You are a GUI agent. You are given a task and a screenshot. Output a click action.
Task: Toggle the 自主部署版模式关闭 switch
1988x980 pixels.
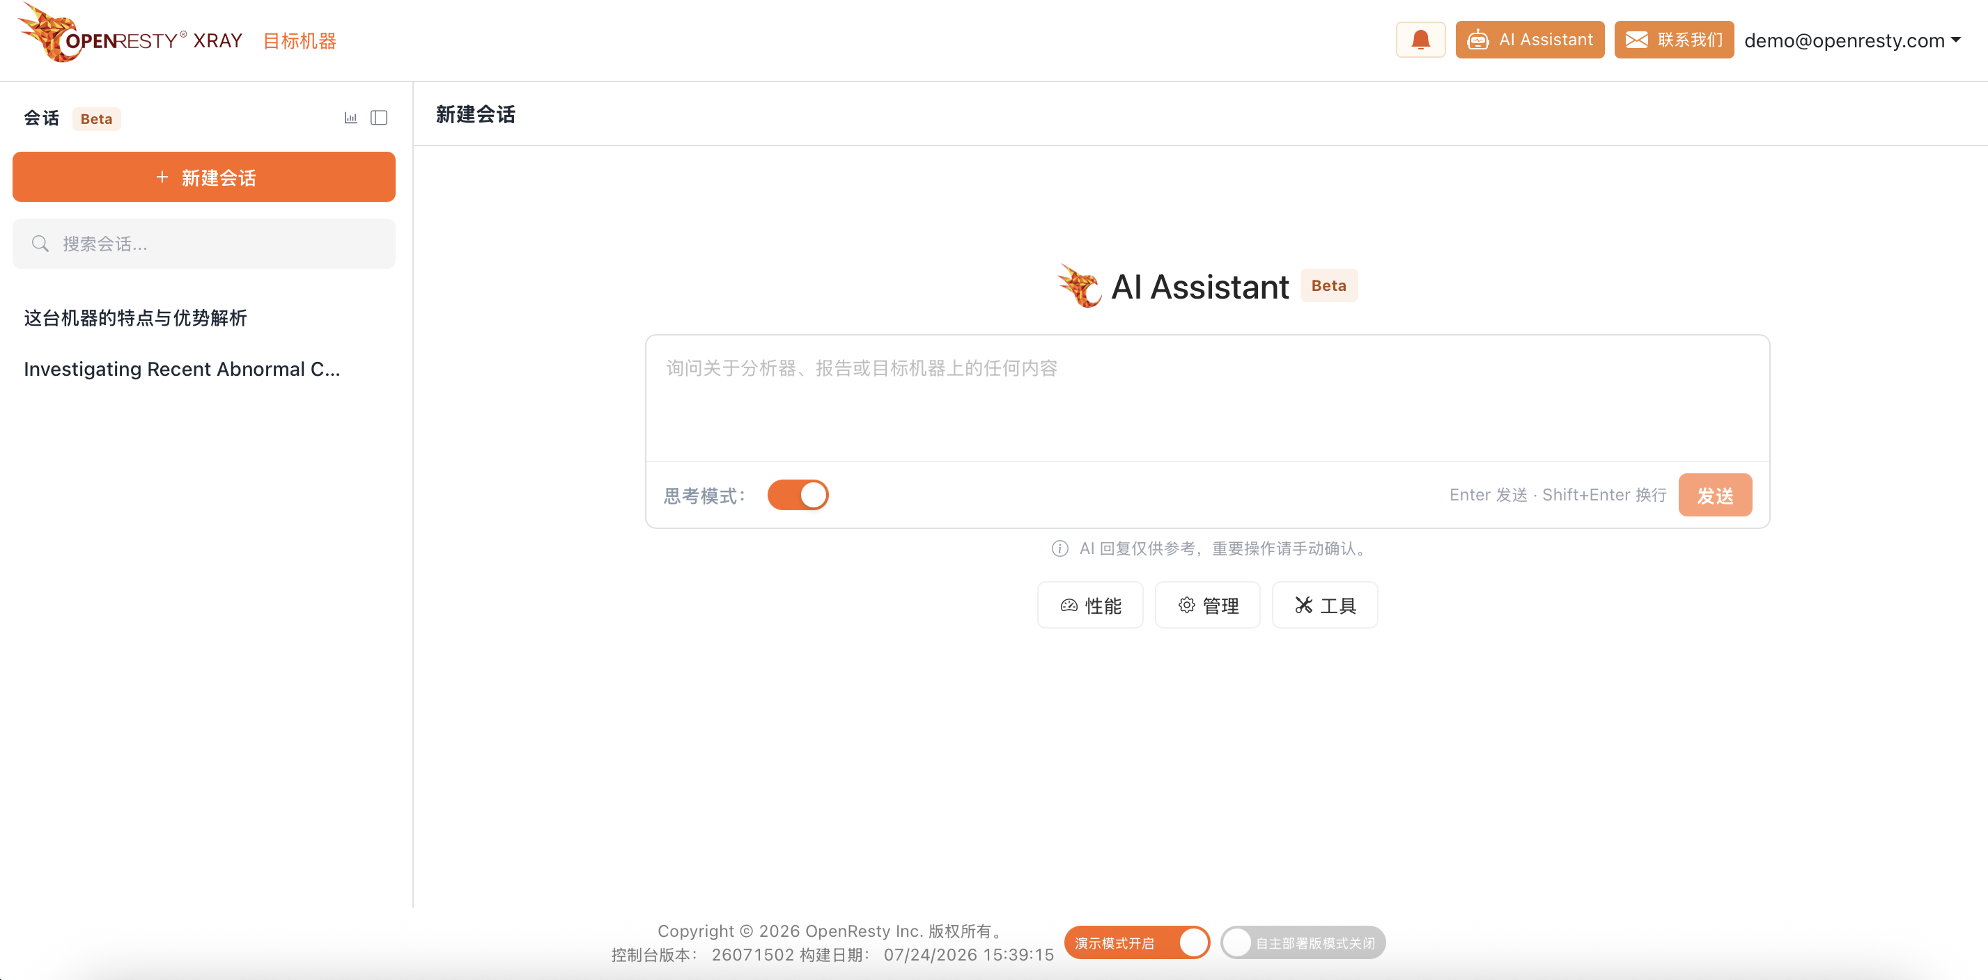pyautogui.click(x=1303, y=943)
